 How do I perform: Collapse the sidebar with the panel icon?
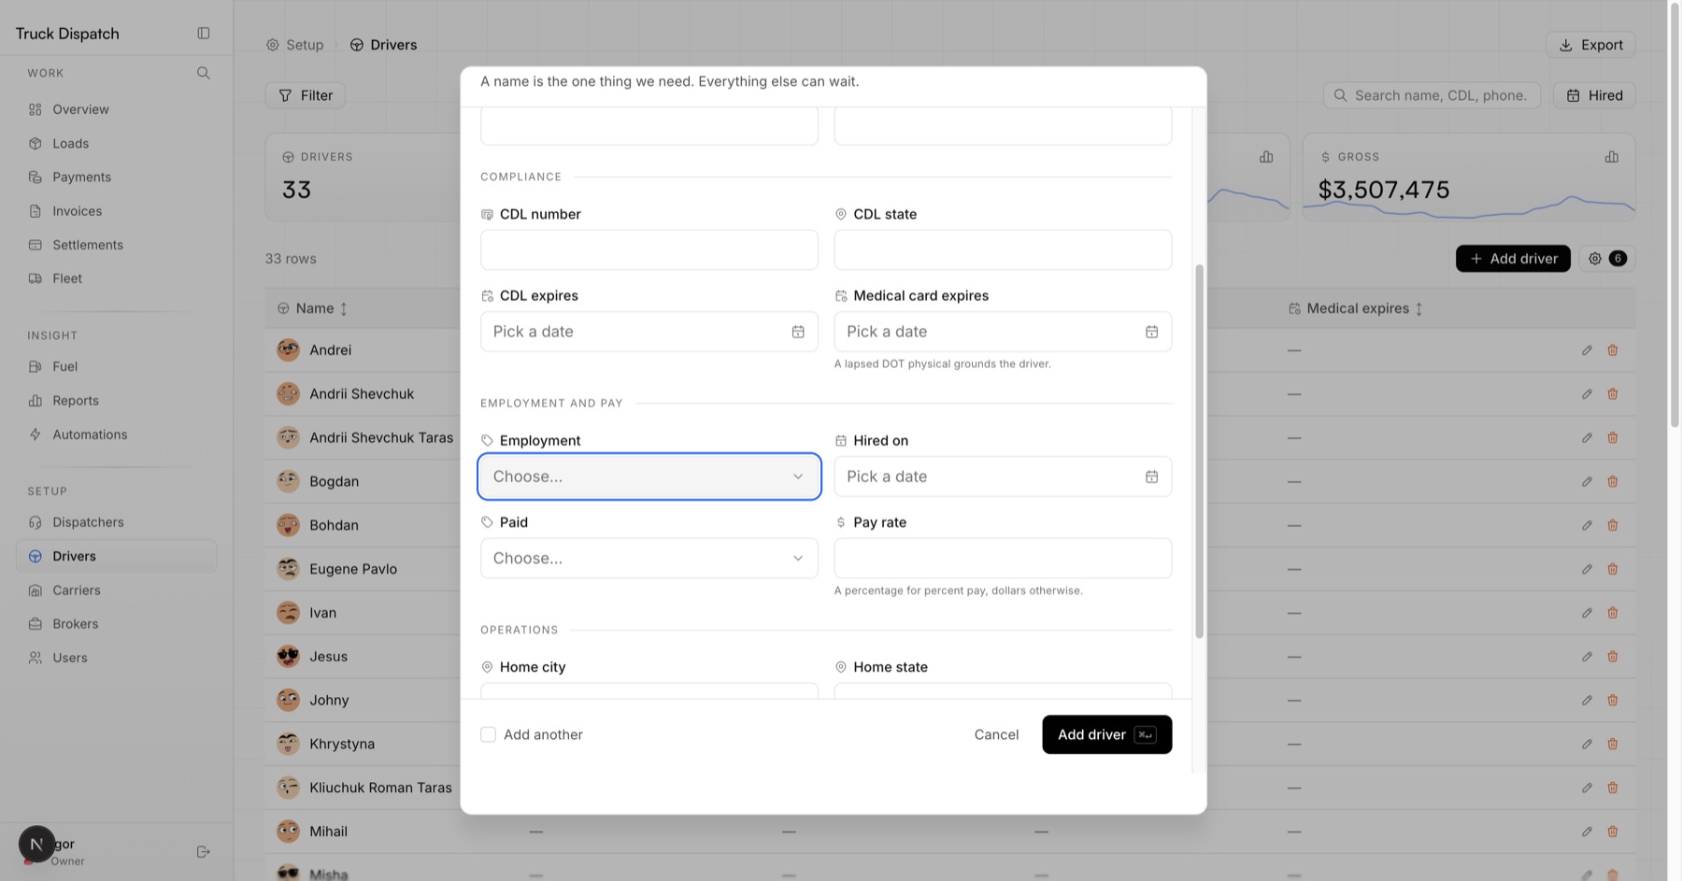(203, 33)
